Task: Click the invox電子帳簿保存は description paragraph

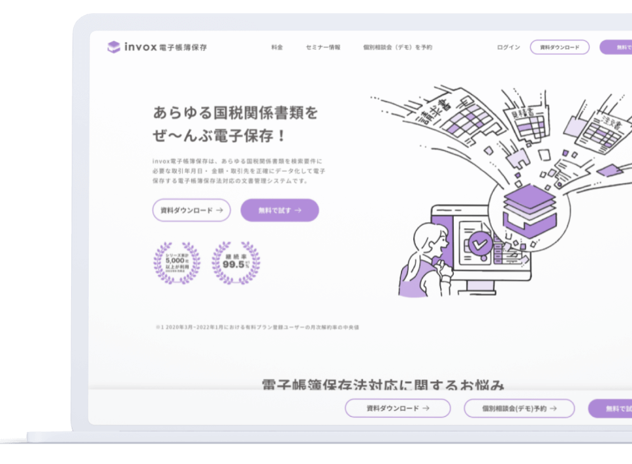Action: pos(238,171)
